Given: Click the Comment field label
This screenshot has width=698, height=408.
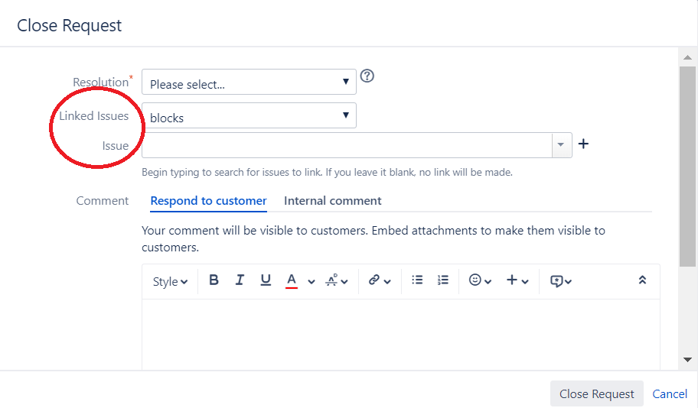Looking at the screenshot, I should click(103, 201).
